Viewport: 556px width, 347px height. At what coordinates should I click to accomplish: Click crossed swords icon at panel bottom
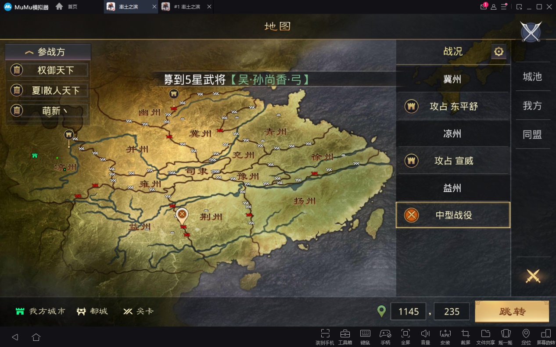(533, 276)
